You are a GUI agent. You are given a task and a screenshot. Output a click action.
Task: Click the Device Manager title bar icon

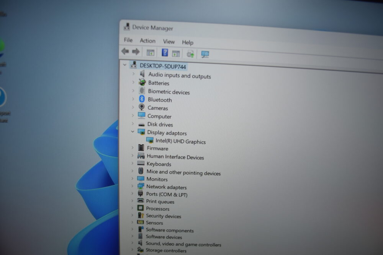point(126,27)
